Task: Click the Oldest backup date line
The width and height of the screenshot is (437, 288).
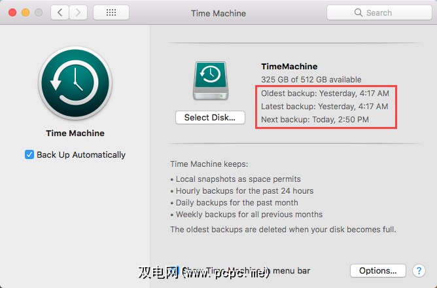Action: (324, 93)
